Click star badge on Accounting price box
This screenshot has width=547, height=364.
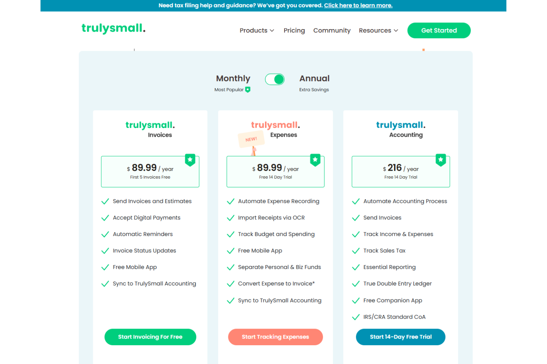(x=441, y=160)
